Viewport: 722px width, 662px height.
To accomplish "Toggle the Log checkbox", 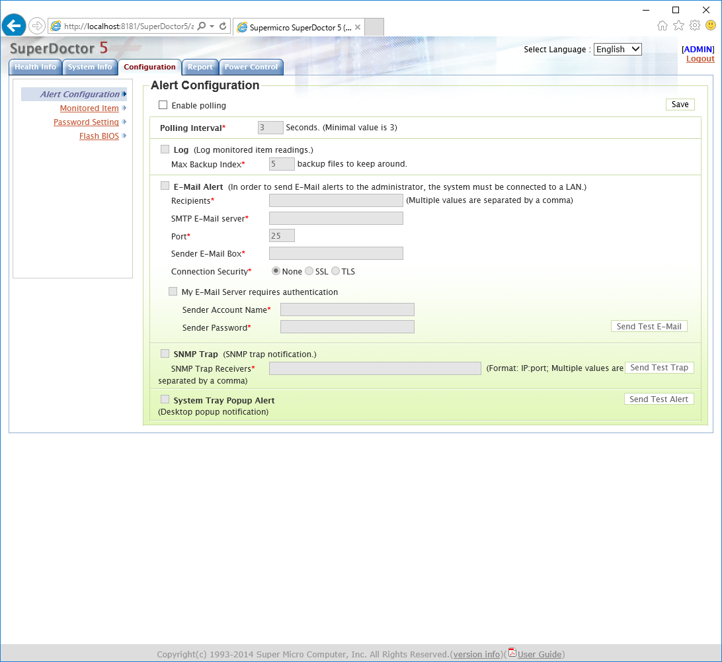I will [x=165, y=149].
